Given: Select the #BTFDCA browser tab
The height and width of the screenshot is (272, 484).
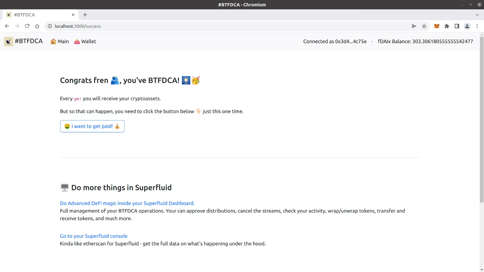Looking at the screenshot, I should [40, 15].
